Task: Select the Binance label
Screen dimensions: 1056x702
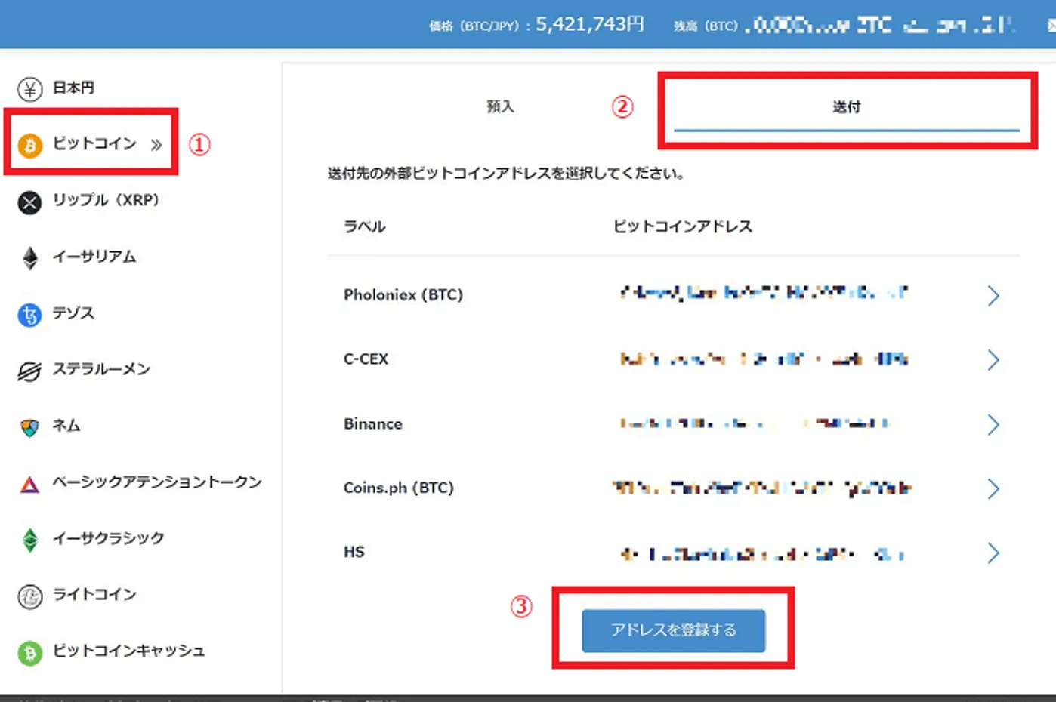Action: pos(372,423)
